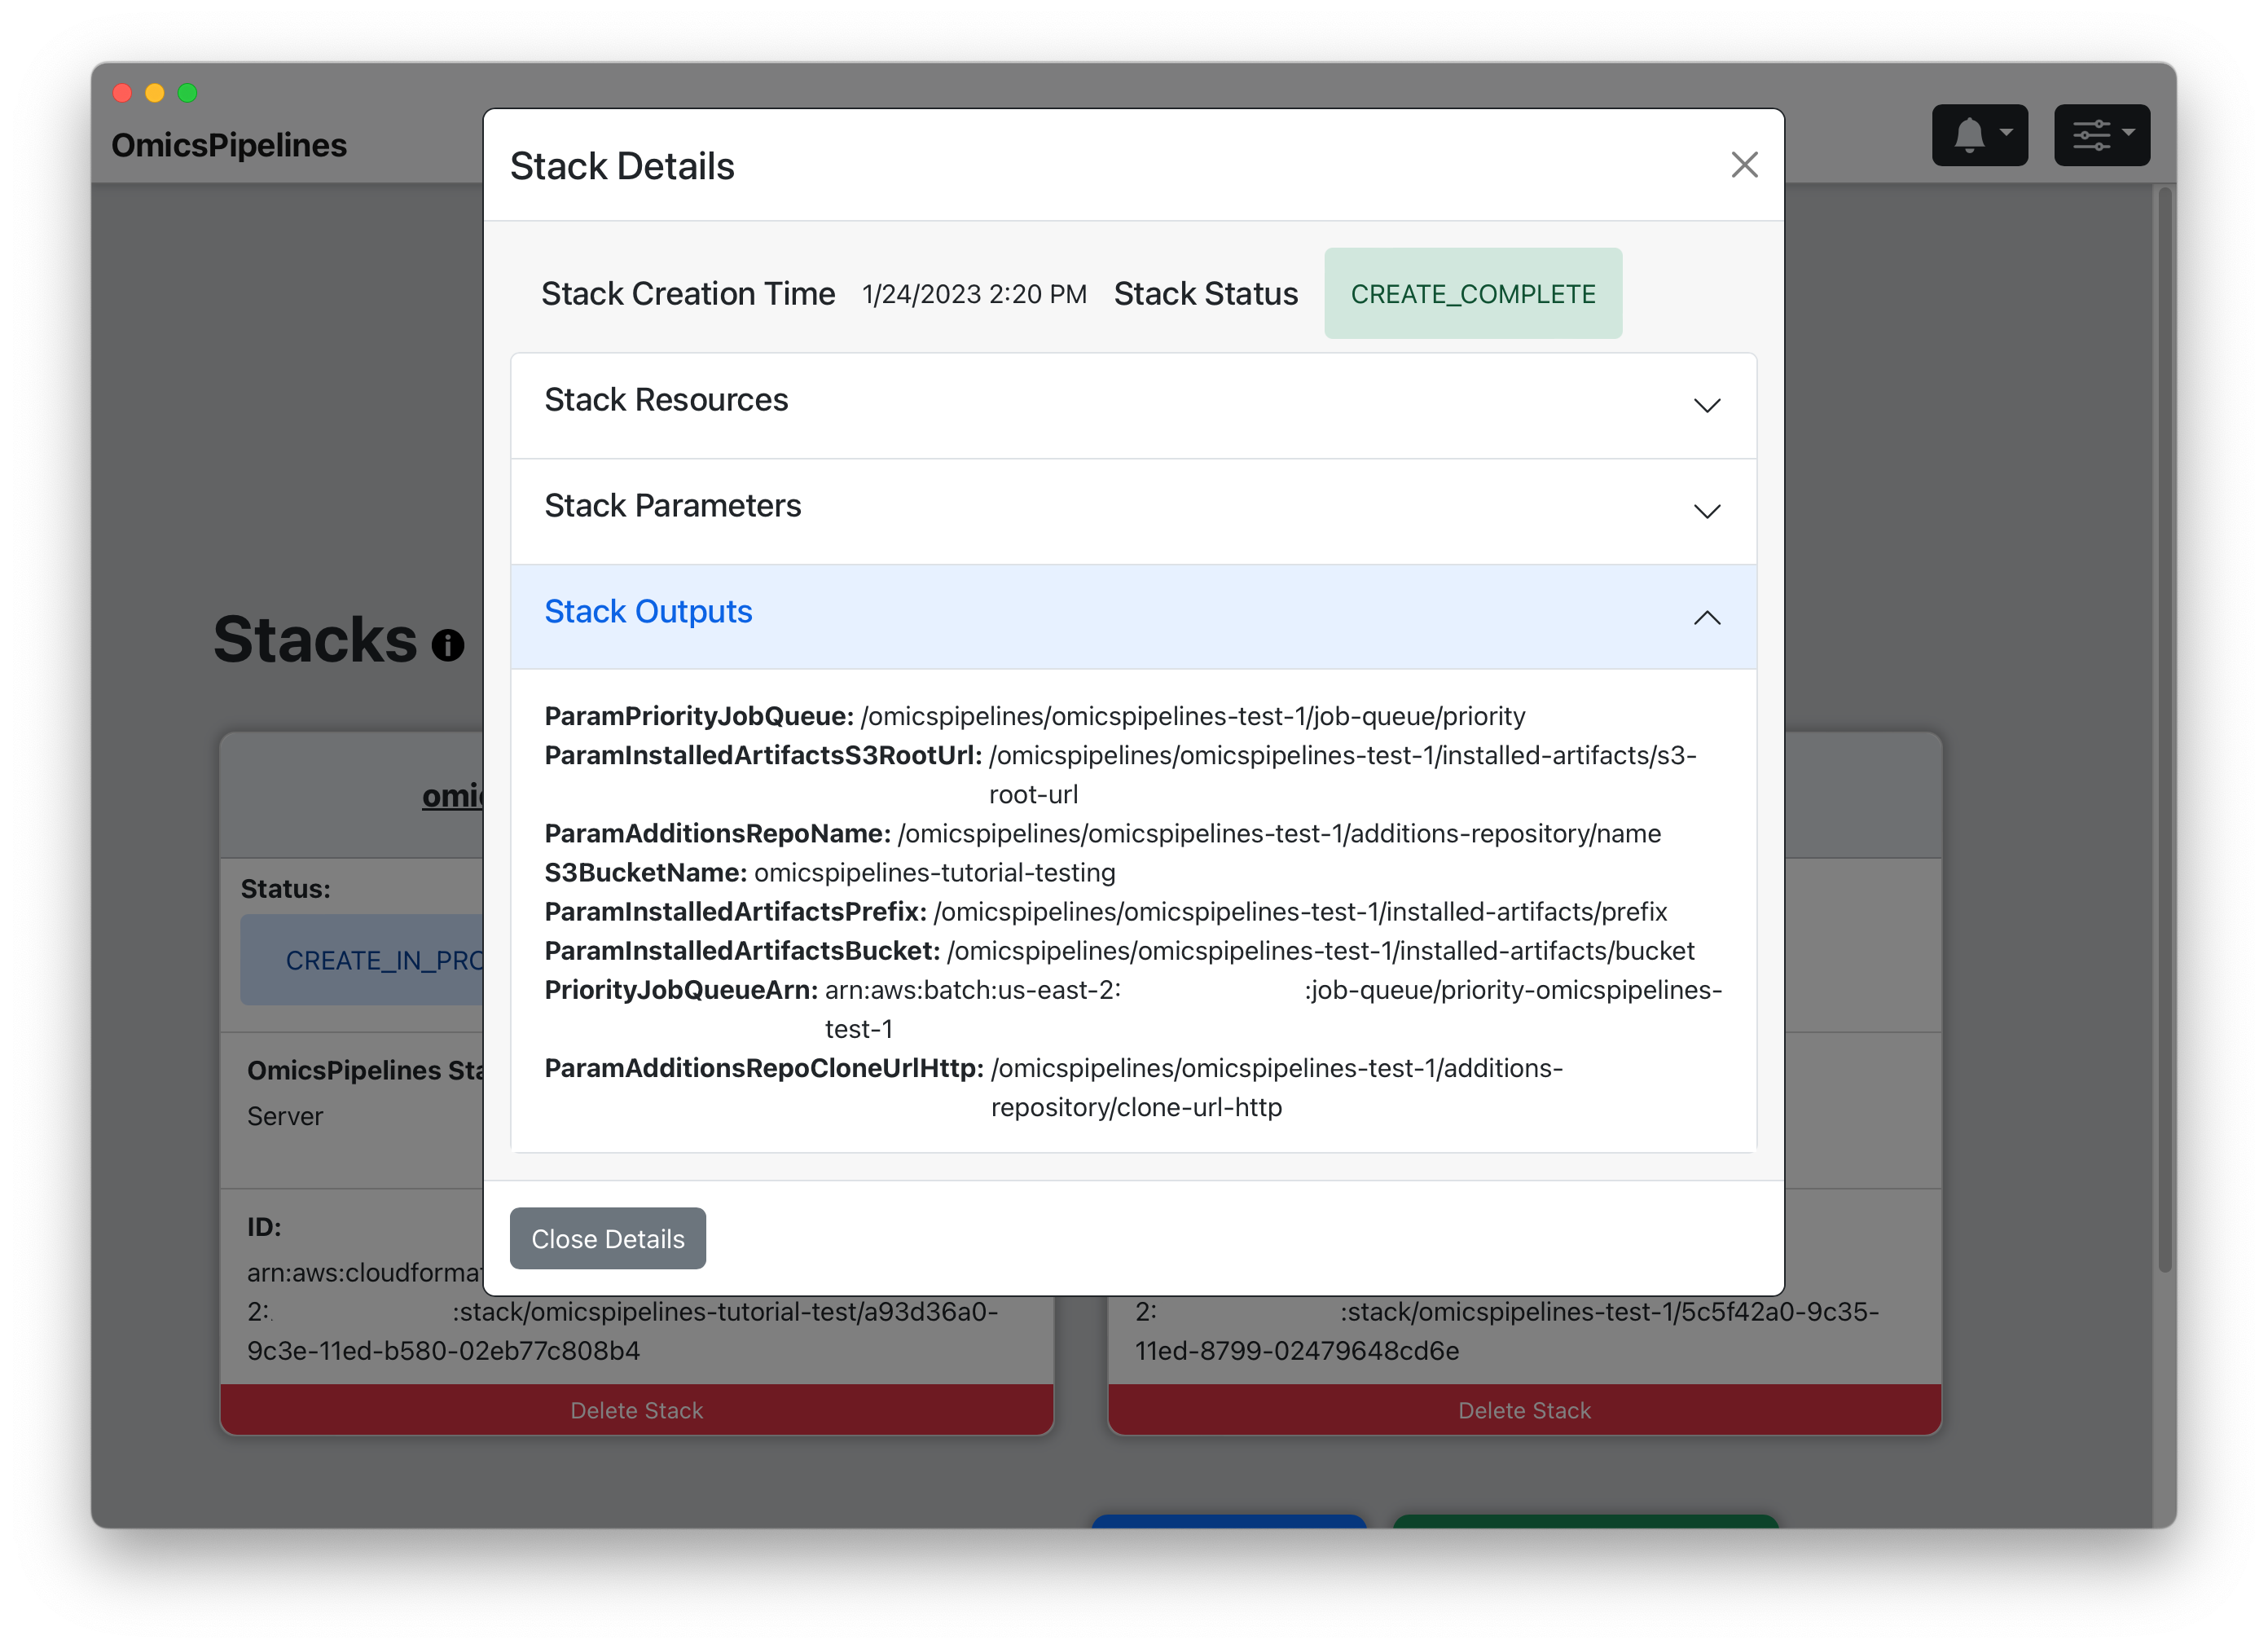Screen dimensions: 2268x1649
Task: Click the Stack Status label
Action: click(x=1206, y=293)
